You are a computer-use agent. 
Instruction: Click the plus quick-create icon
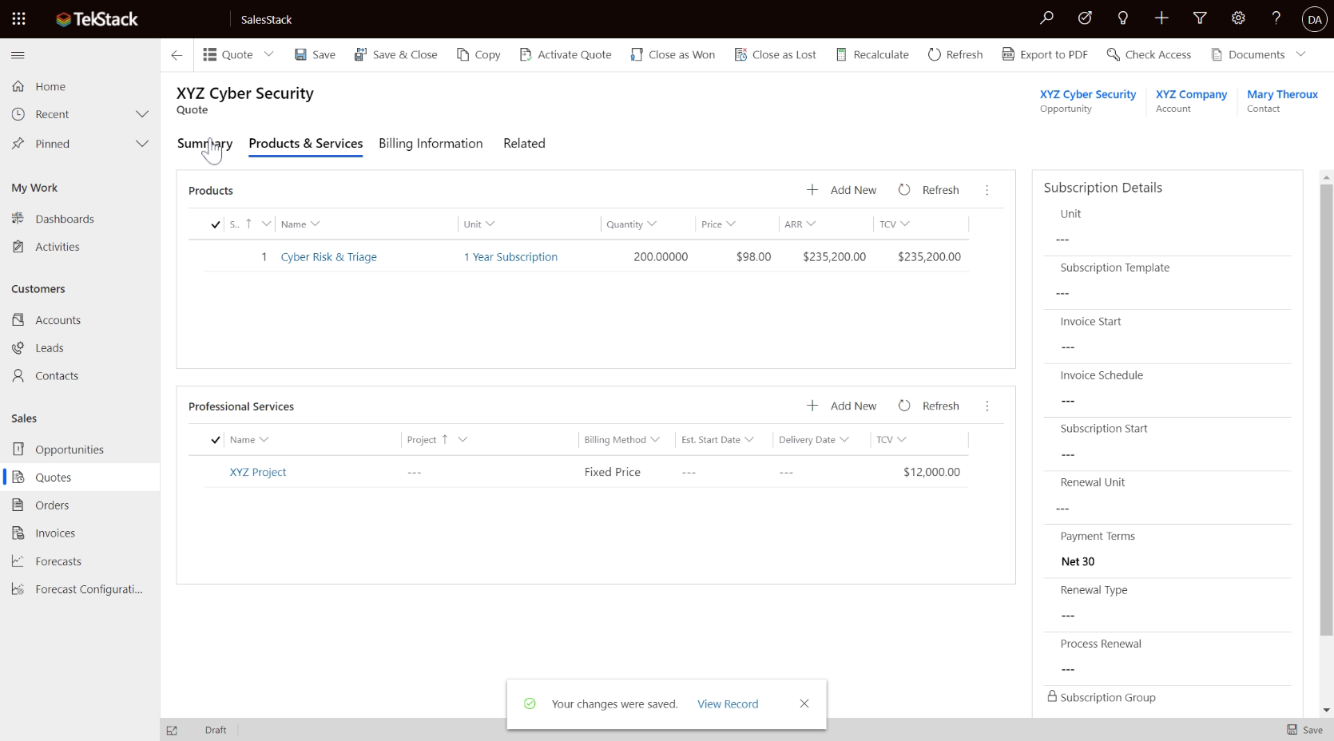point(1161,18)
